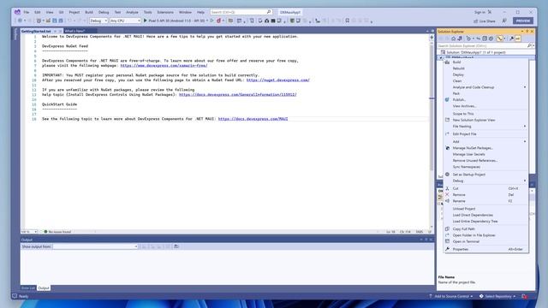The height and width of the screenshot is (308, 548).
Task: Click the Copy Full Path icon
Action: click(447, 228)
